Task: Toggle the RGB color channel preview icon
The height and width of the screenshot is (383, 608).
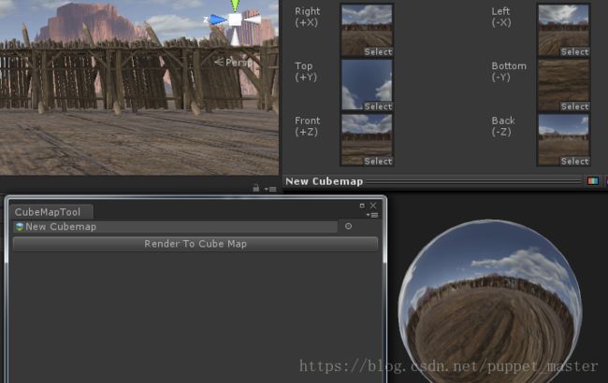Action: tap(592, 181)
